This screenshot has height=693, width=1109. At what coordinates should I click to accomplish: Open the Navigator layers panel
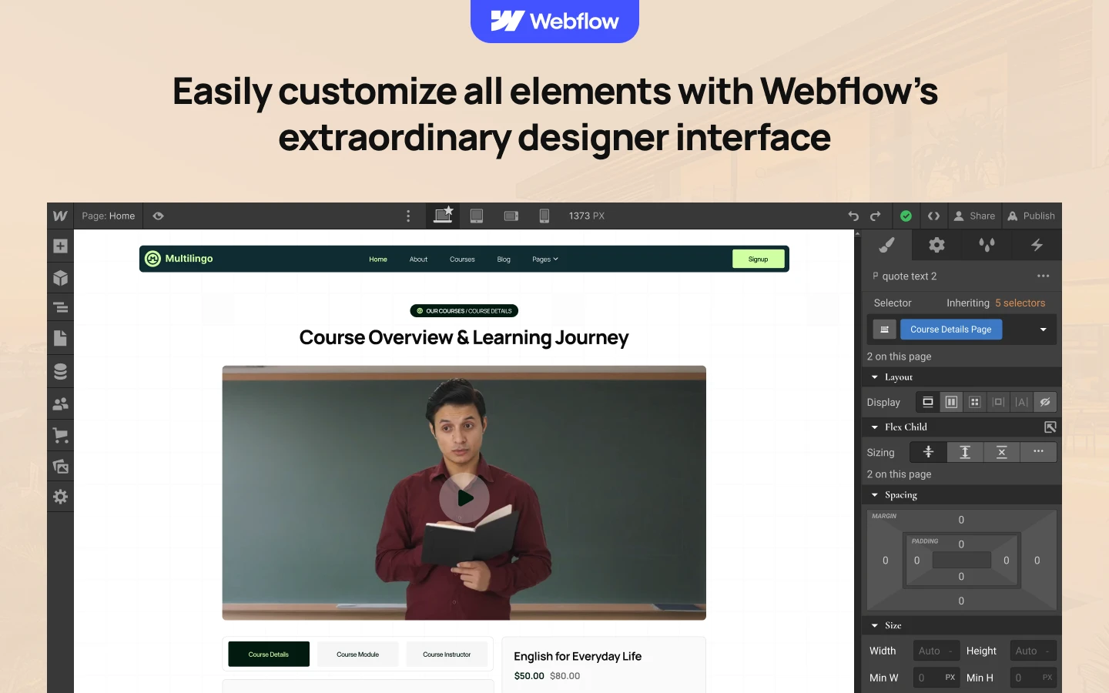(x=60, y=308)
